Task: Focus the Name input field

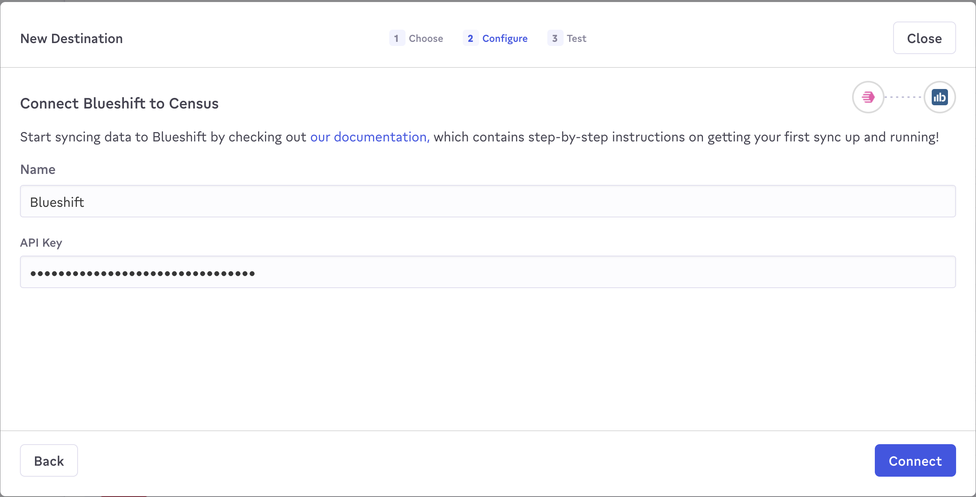Action: tap(488, 202)
